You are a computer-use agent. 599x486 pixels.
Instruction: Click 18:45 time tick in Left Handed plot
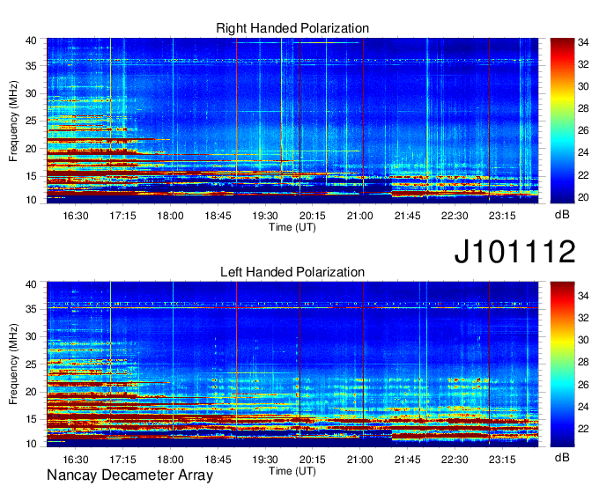218,460
